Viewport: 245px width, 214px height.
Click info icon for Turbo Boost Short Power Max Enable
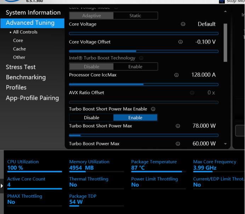pyautogui.click(x=153, y=109)
